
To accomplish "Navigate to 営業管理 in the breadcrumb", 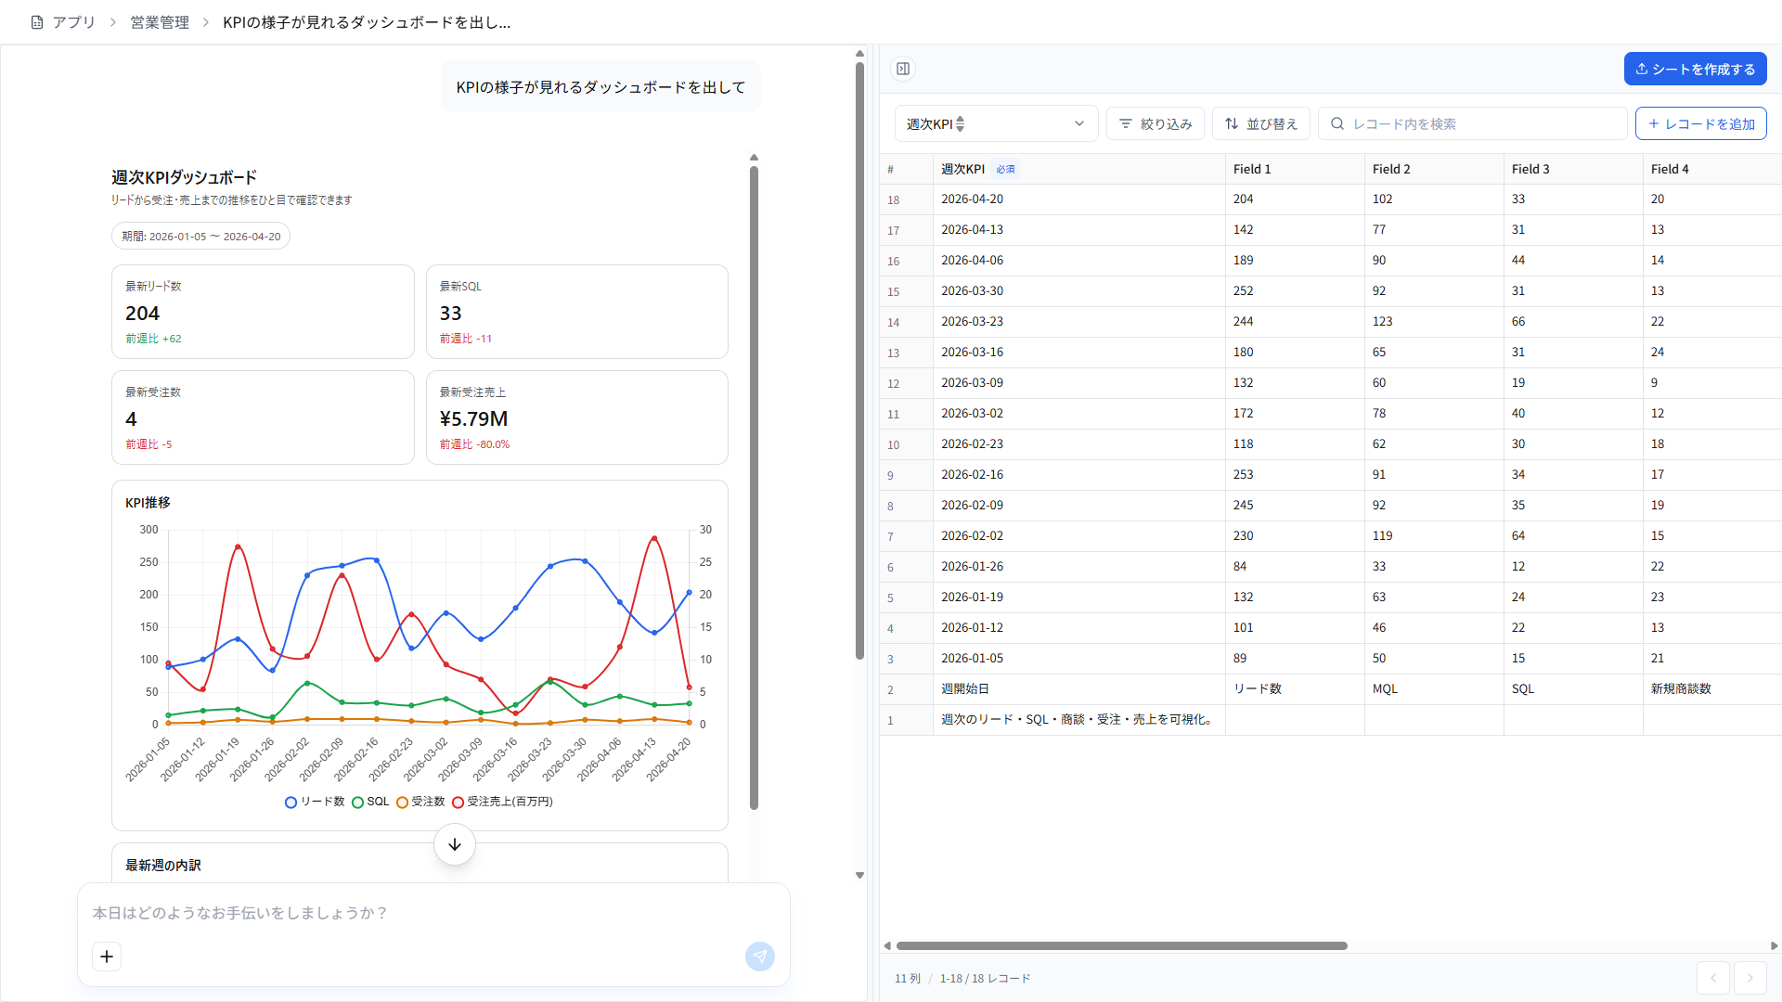I will pyautogui.click(x=159, y=21).
